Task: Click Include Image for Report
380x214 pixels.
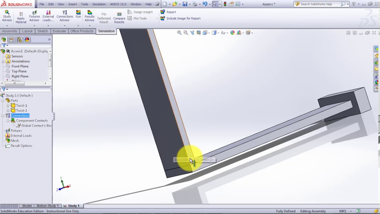Action: (180, 18)
